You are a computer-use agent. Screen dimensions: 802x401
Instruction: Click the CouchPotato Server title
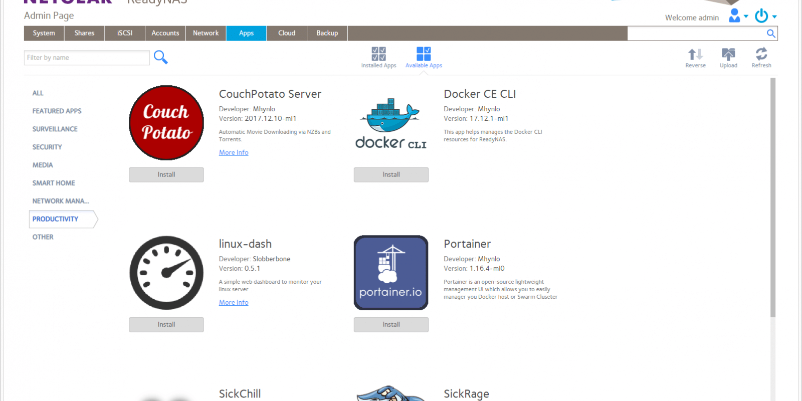pyautogui.click(x=270, y=94)
